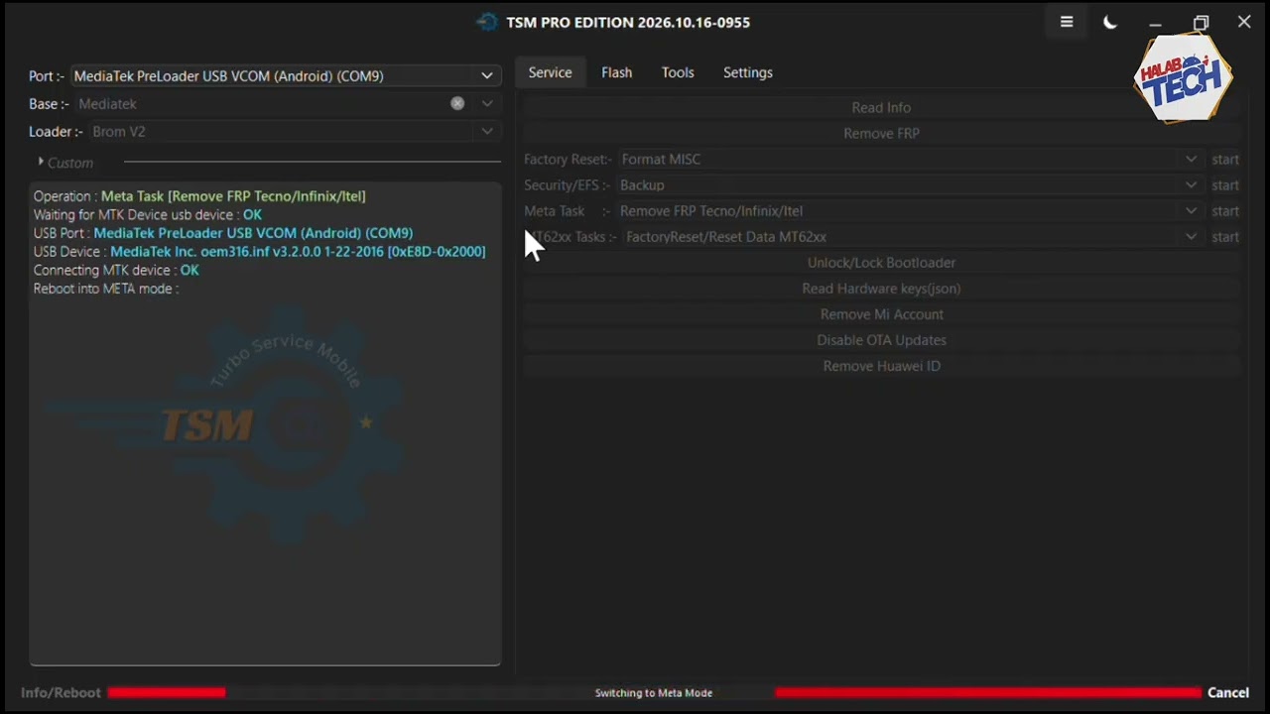This screenshot has width=1270, height=714.
Task: Click Remove Mi Account button
Action: pyautogui.click(x=881, y=313)
